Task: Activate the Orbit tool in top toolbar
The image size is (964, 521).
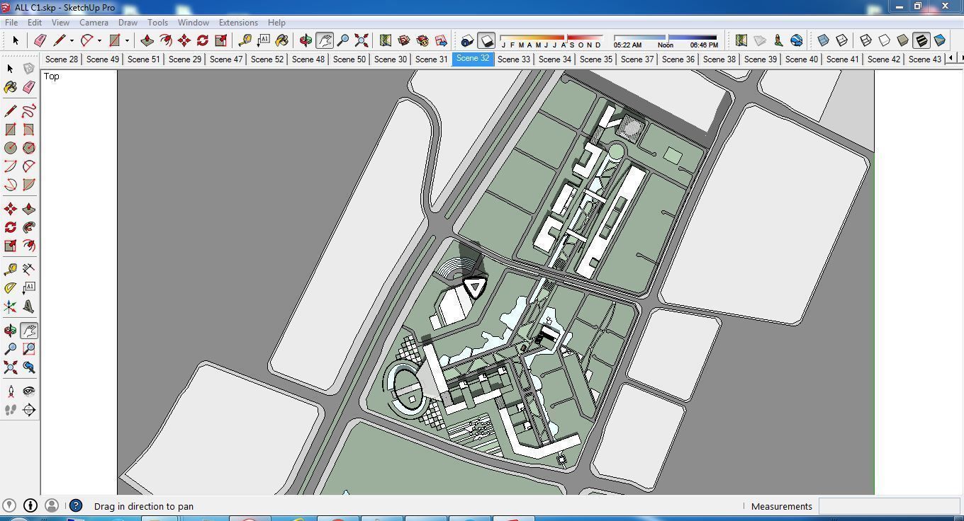Action: pos(306,40)
